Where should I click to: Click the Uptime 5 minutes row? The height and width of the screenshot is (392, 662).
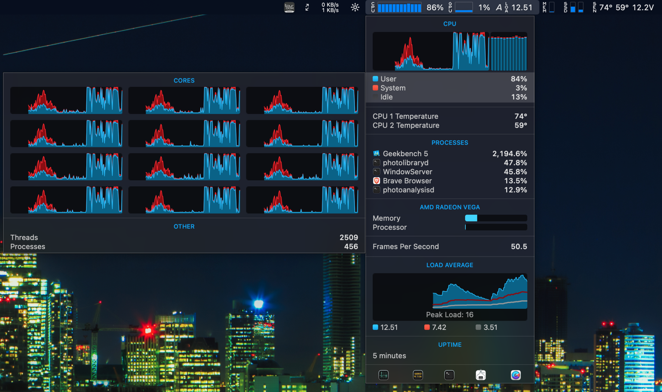click(x=449, y=356)
